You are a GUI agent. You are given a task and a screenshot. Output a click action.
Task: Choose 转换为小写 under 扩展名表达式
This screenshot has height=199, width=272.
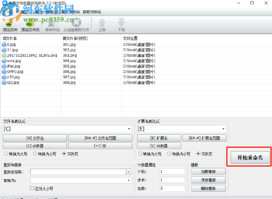(169, 154)
